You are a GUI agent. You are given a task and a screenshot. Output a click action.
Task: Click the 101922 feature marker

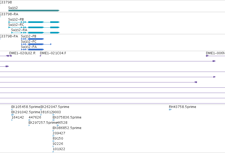point(53,152)
